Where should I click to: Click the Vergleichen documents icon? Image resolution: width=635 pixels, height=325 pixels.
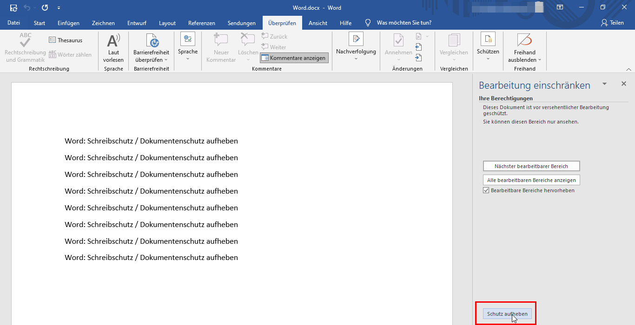pyautogui.click(x=454, y=40)
